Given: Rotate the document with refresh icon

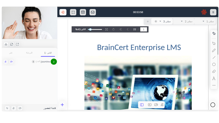Looking at the screenshot, I should point(113,30).
